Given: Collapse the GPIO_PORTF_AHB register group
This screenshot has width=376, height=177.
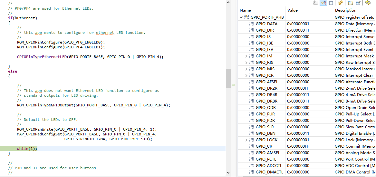Looking at the screenshot, I should pos(241,17).
